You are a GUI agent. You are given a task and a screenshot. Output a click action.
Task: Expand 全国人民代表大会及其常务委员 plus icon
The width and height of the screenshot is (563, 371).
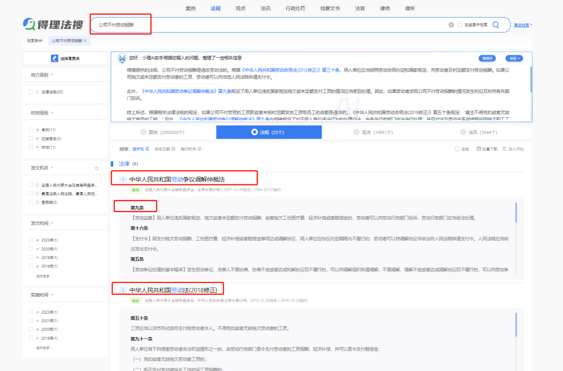tap(38, 185)
